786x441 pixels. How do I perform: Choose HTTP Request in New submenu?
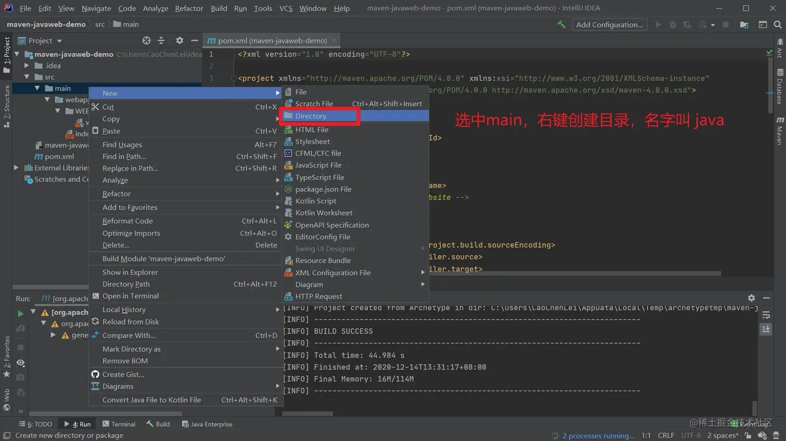pyautogui.click(x=355, y=296)
